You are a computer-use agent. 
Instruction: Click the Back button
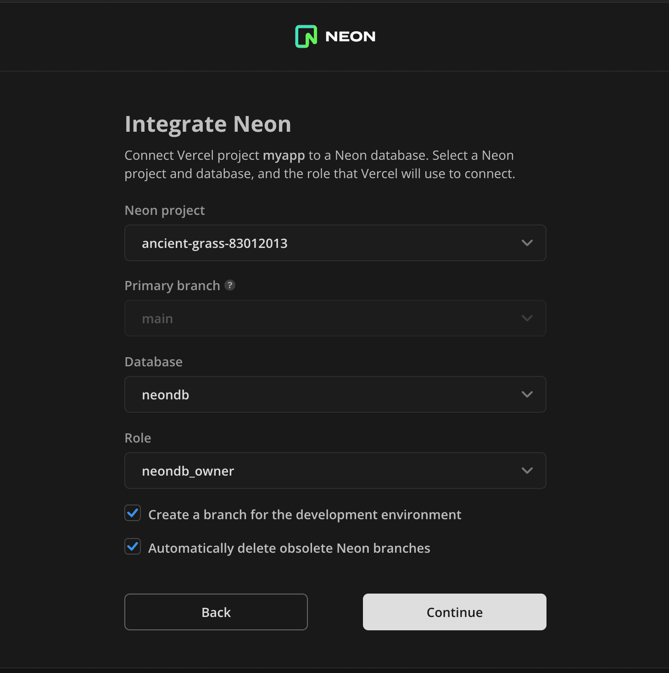pos(216,611)
